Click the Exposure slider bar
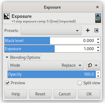Screen dimensions: 105x103 [x=50, y=49]
